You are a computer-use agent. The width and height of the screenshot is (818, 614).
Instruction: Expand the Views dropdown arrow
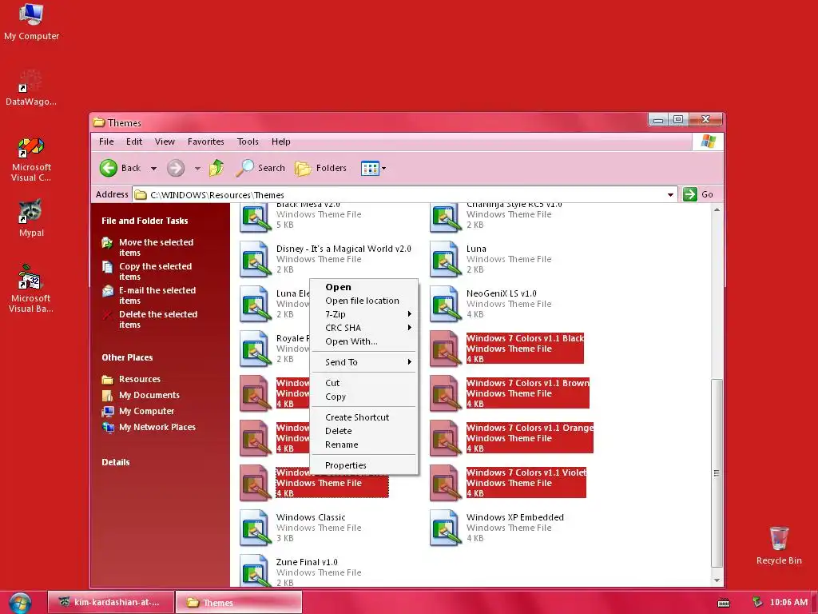pos(384,168)
